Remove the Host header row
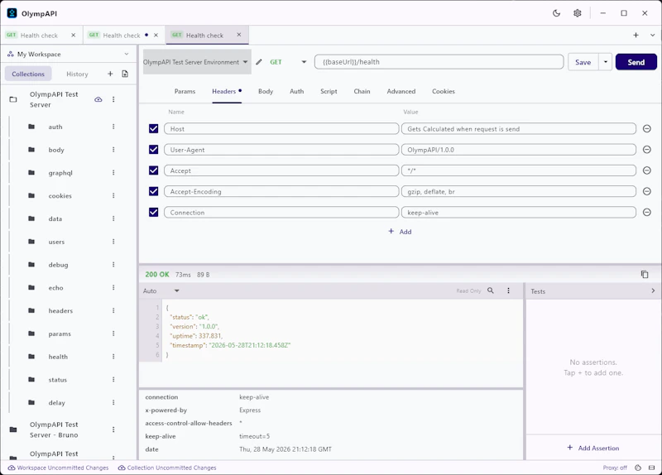 pyautogui.click(x=646, y=128)
